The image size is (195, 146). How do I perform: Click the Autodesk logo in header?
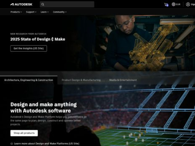[x=21, y=5]
